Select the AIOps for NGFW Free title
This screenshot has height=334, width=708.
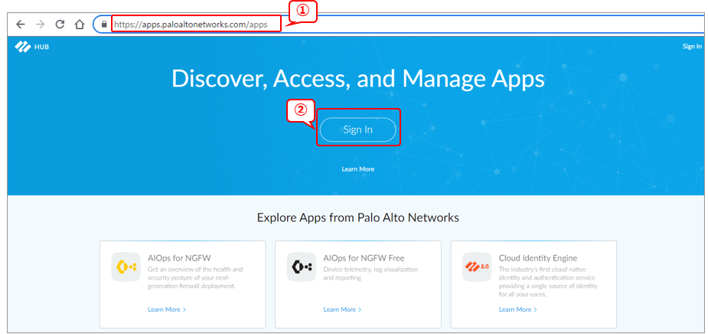pyautogui.click(x=364, y=258)
